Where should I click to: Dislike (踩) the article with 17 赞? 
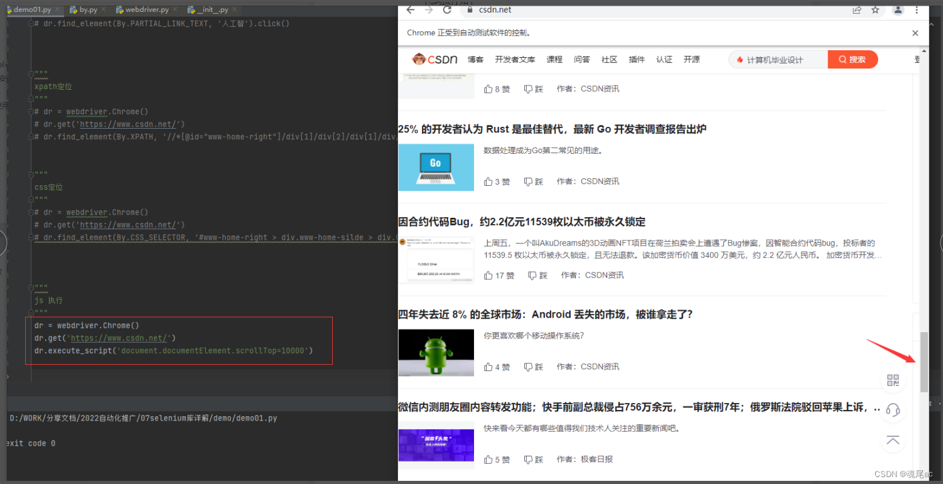(x=538, y=276)
